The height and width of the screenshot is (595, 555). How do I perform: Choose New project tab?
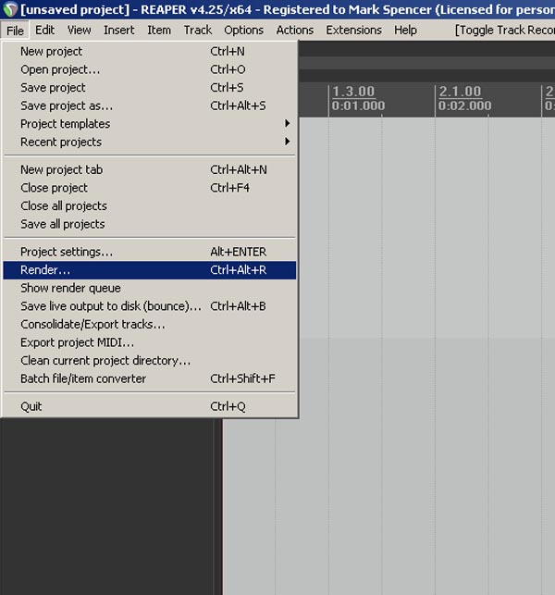tap(150, 169)
